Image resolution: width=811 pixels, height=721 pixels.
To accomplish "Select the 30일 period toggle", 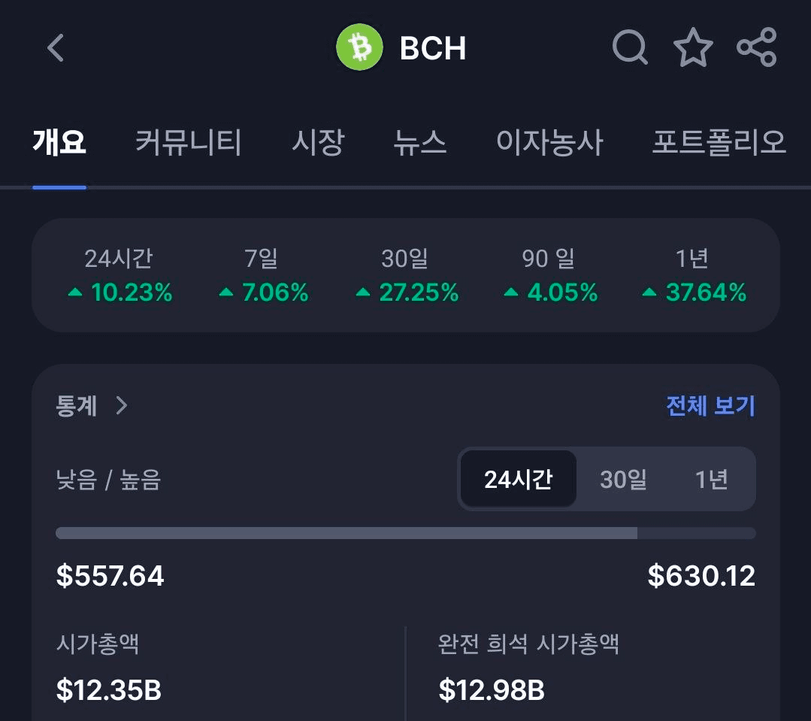I will (622, 478).
